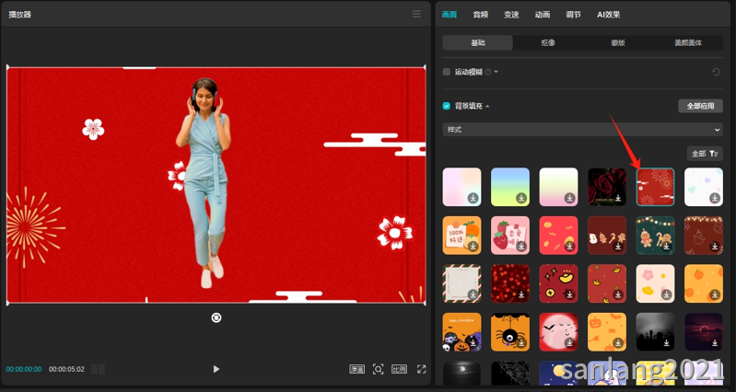This screenshot has height=392, width=736.
Task: Choose the maroon gingerbread snowman background
Action: (x=607, y=235)
